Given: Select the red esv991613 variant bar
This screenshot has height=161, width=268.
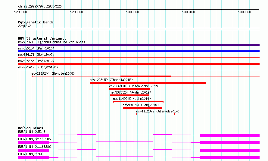Looking at the screenshot, I should pyautogui.click(x=142, y=108).
